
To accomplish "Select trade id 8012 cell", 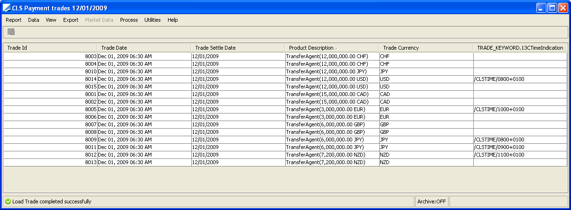I will tap(50, 155).
